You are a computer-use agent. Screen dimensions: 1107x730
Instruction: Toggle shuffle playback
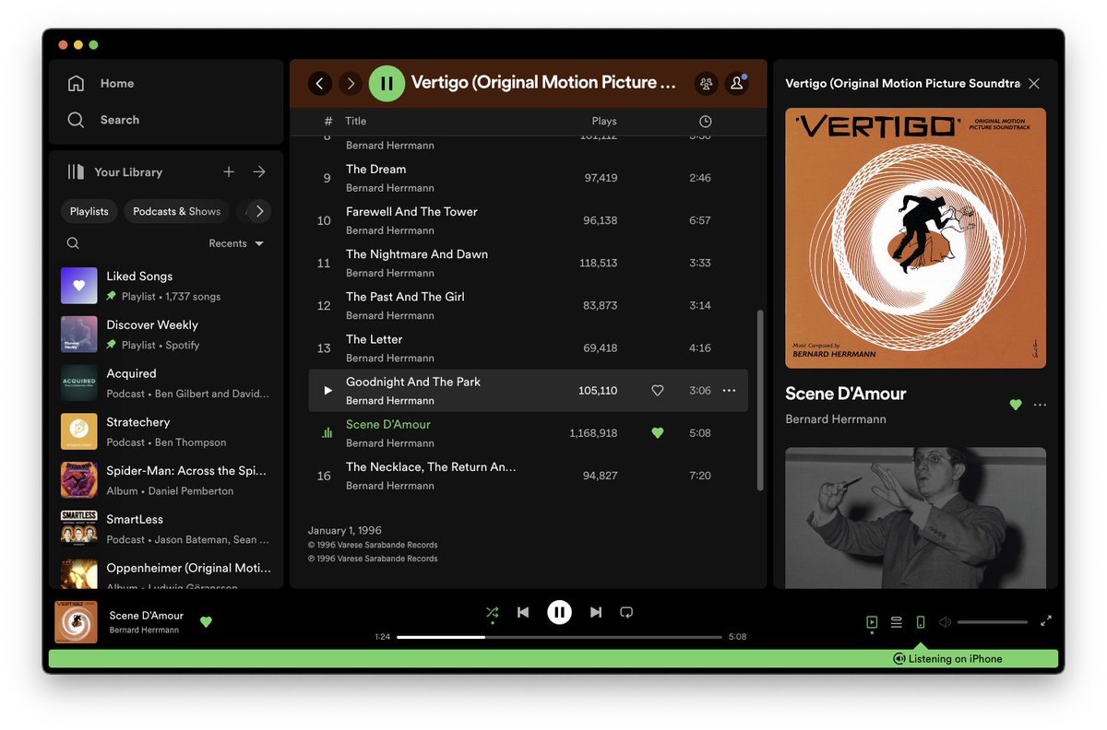pos(493,612)
